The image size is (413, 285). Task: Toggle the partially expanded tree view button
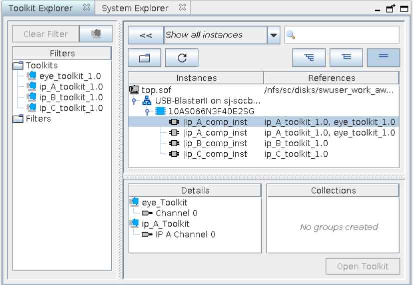point(346,58)
